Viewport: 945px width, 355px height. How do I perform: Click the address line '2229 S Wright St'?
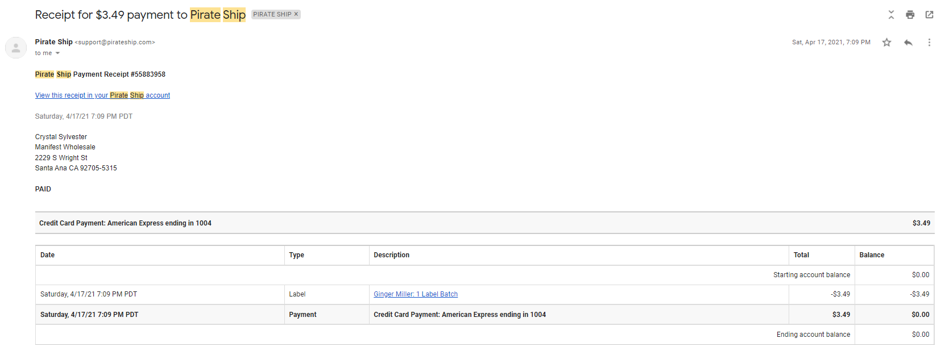point(61,158)
